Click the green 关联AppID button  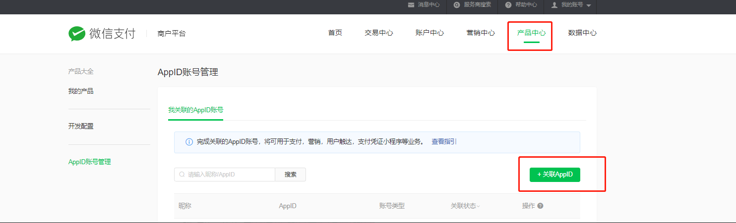(555, 175)
